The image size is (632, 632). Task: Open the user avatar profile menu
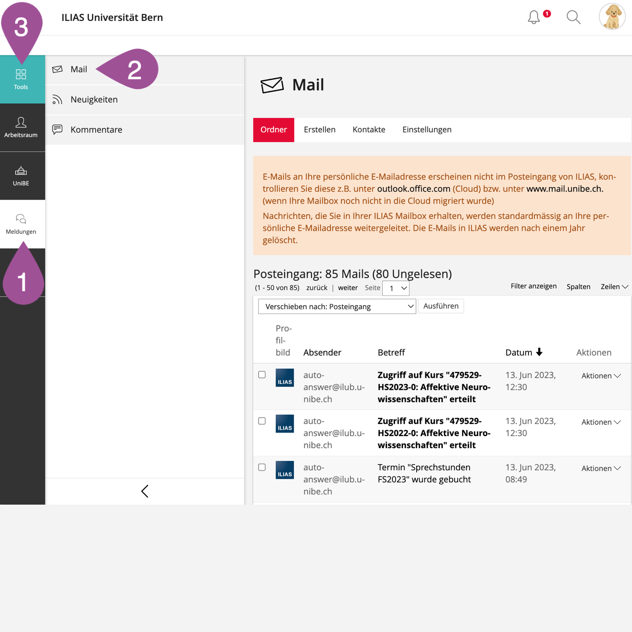tap(612, 17)
